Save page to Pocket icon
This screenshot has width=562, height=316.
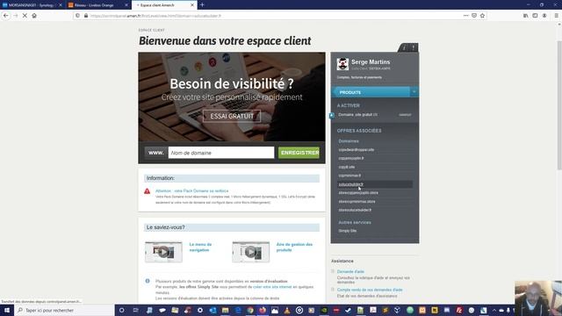point(474,16)
